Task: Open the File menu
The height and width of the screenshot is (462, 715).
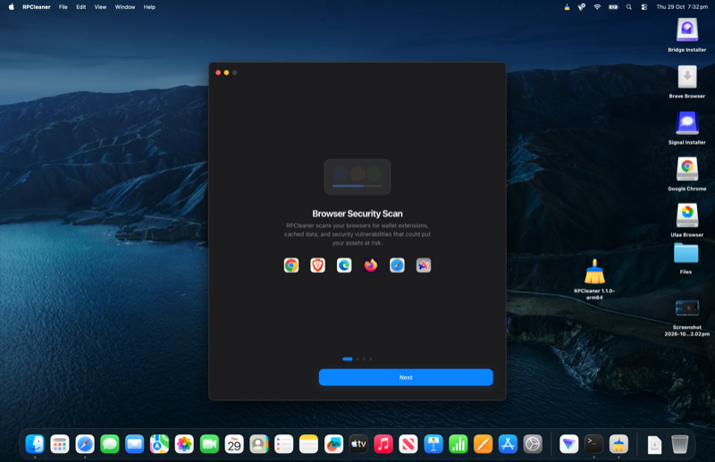Action: (x=63, y=7)
